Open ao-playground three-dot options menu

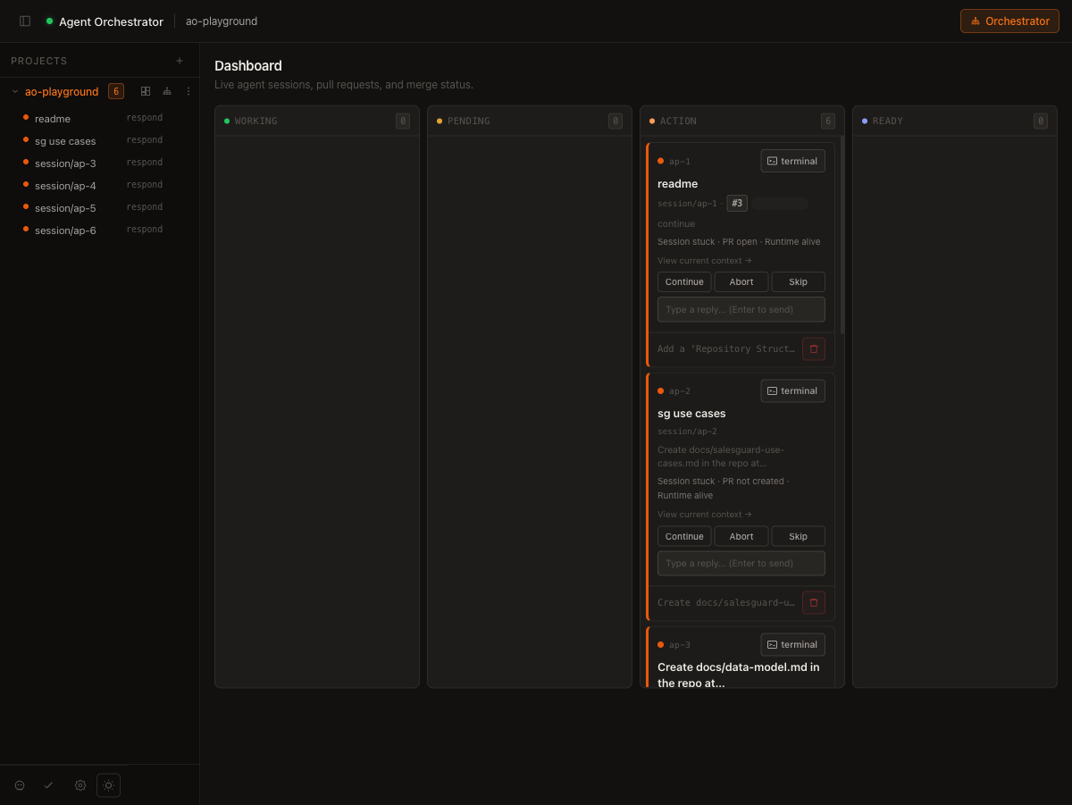click(x=188, y=91)
